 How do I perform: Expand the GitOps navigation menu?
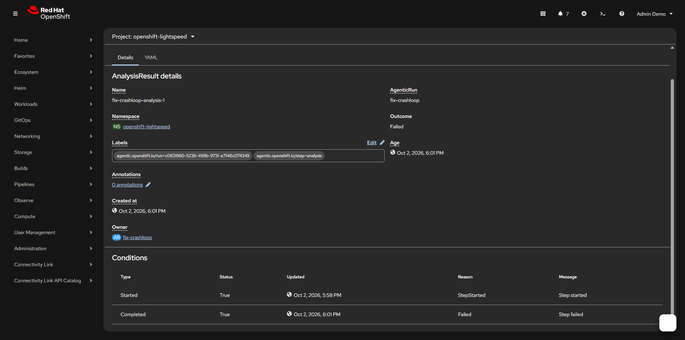click(x=53, y=120)
